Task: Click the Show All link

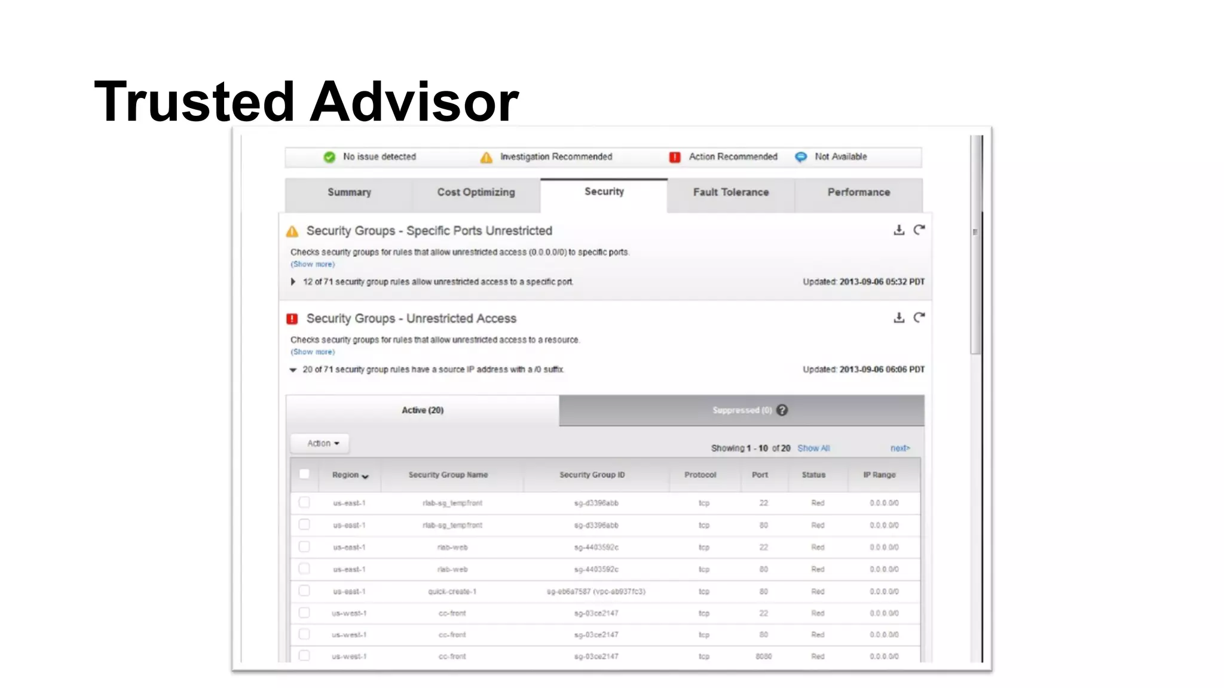Action: click(813, 448)
